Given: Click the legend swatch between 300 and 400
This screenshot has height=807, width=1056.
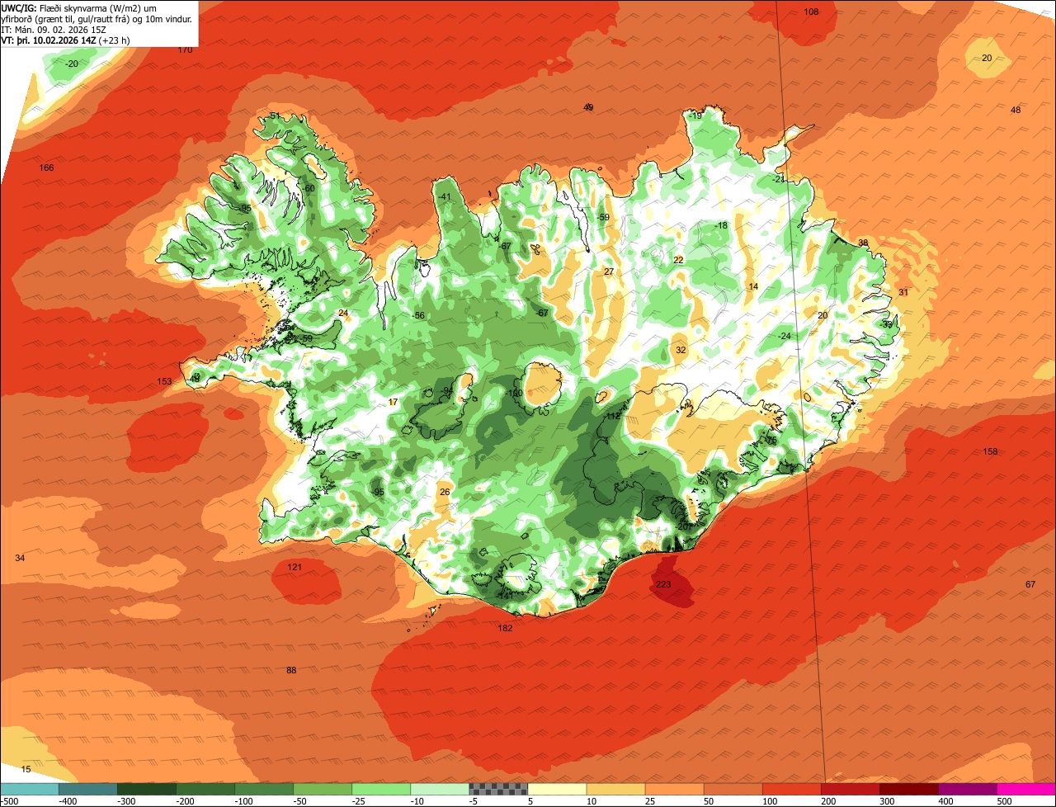Looking at the screenshot, I should coord(909,789).
